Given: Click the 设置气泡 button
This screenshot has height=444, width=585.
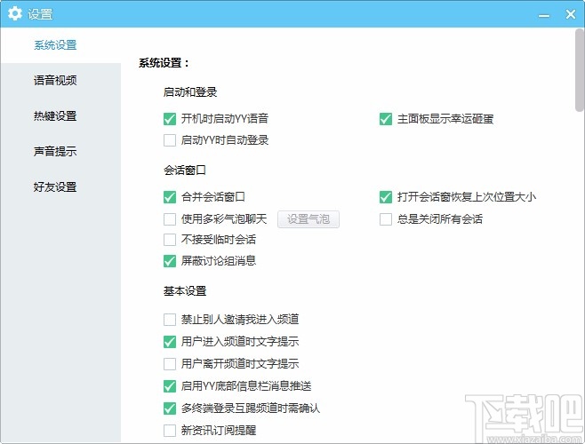Looking at the screenshot, I should point(309,218).
